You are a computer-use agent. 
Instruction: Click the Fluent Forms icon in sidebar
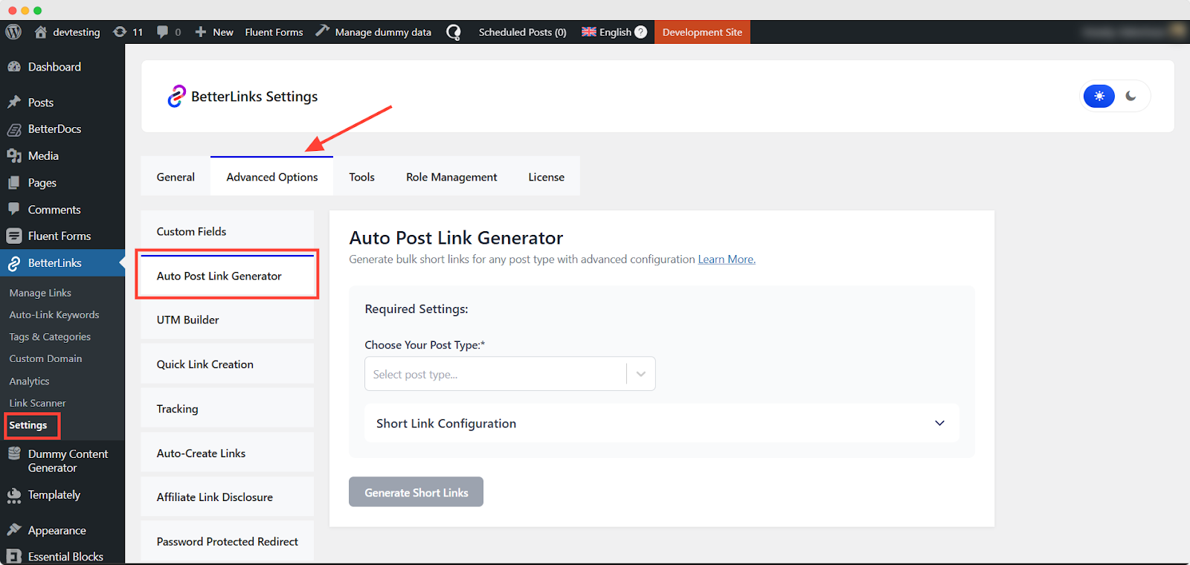click(14, 236)
